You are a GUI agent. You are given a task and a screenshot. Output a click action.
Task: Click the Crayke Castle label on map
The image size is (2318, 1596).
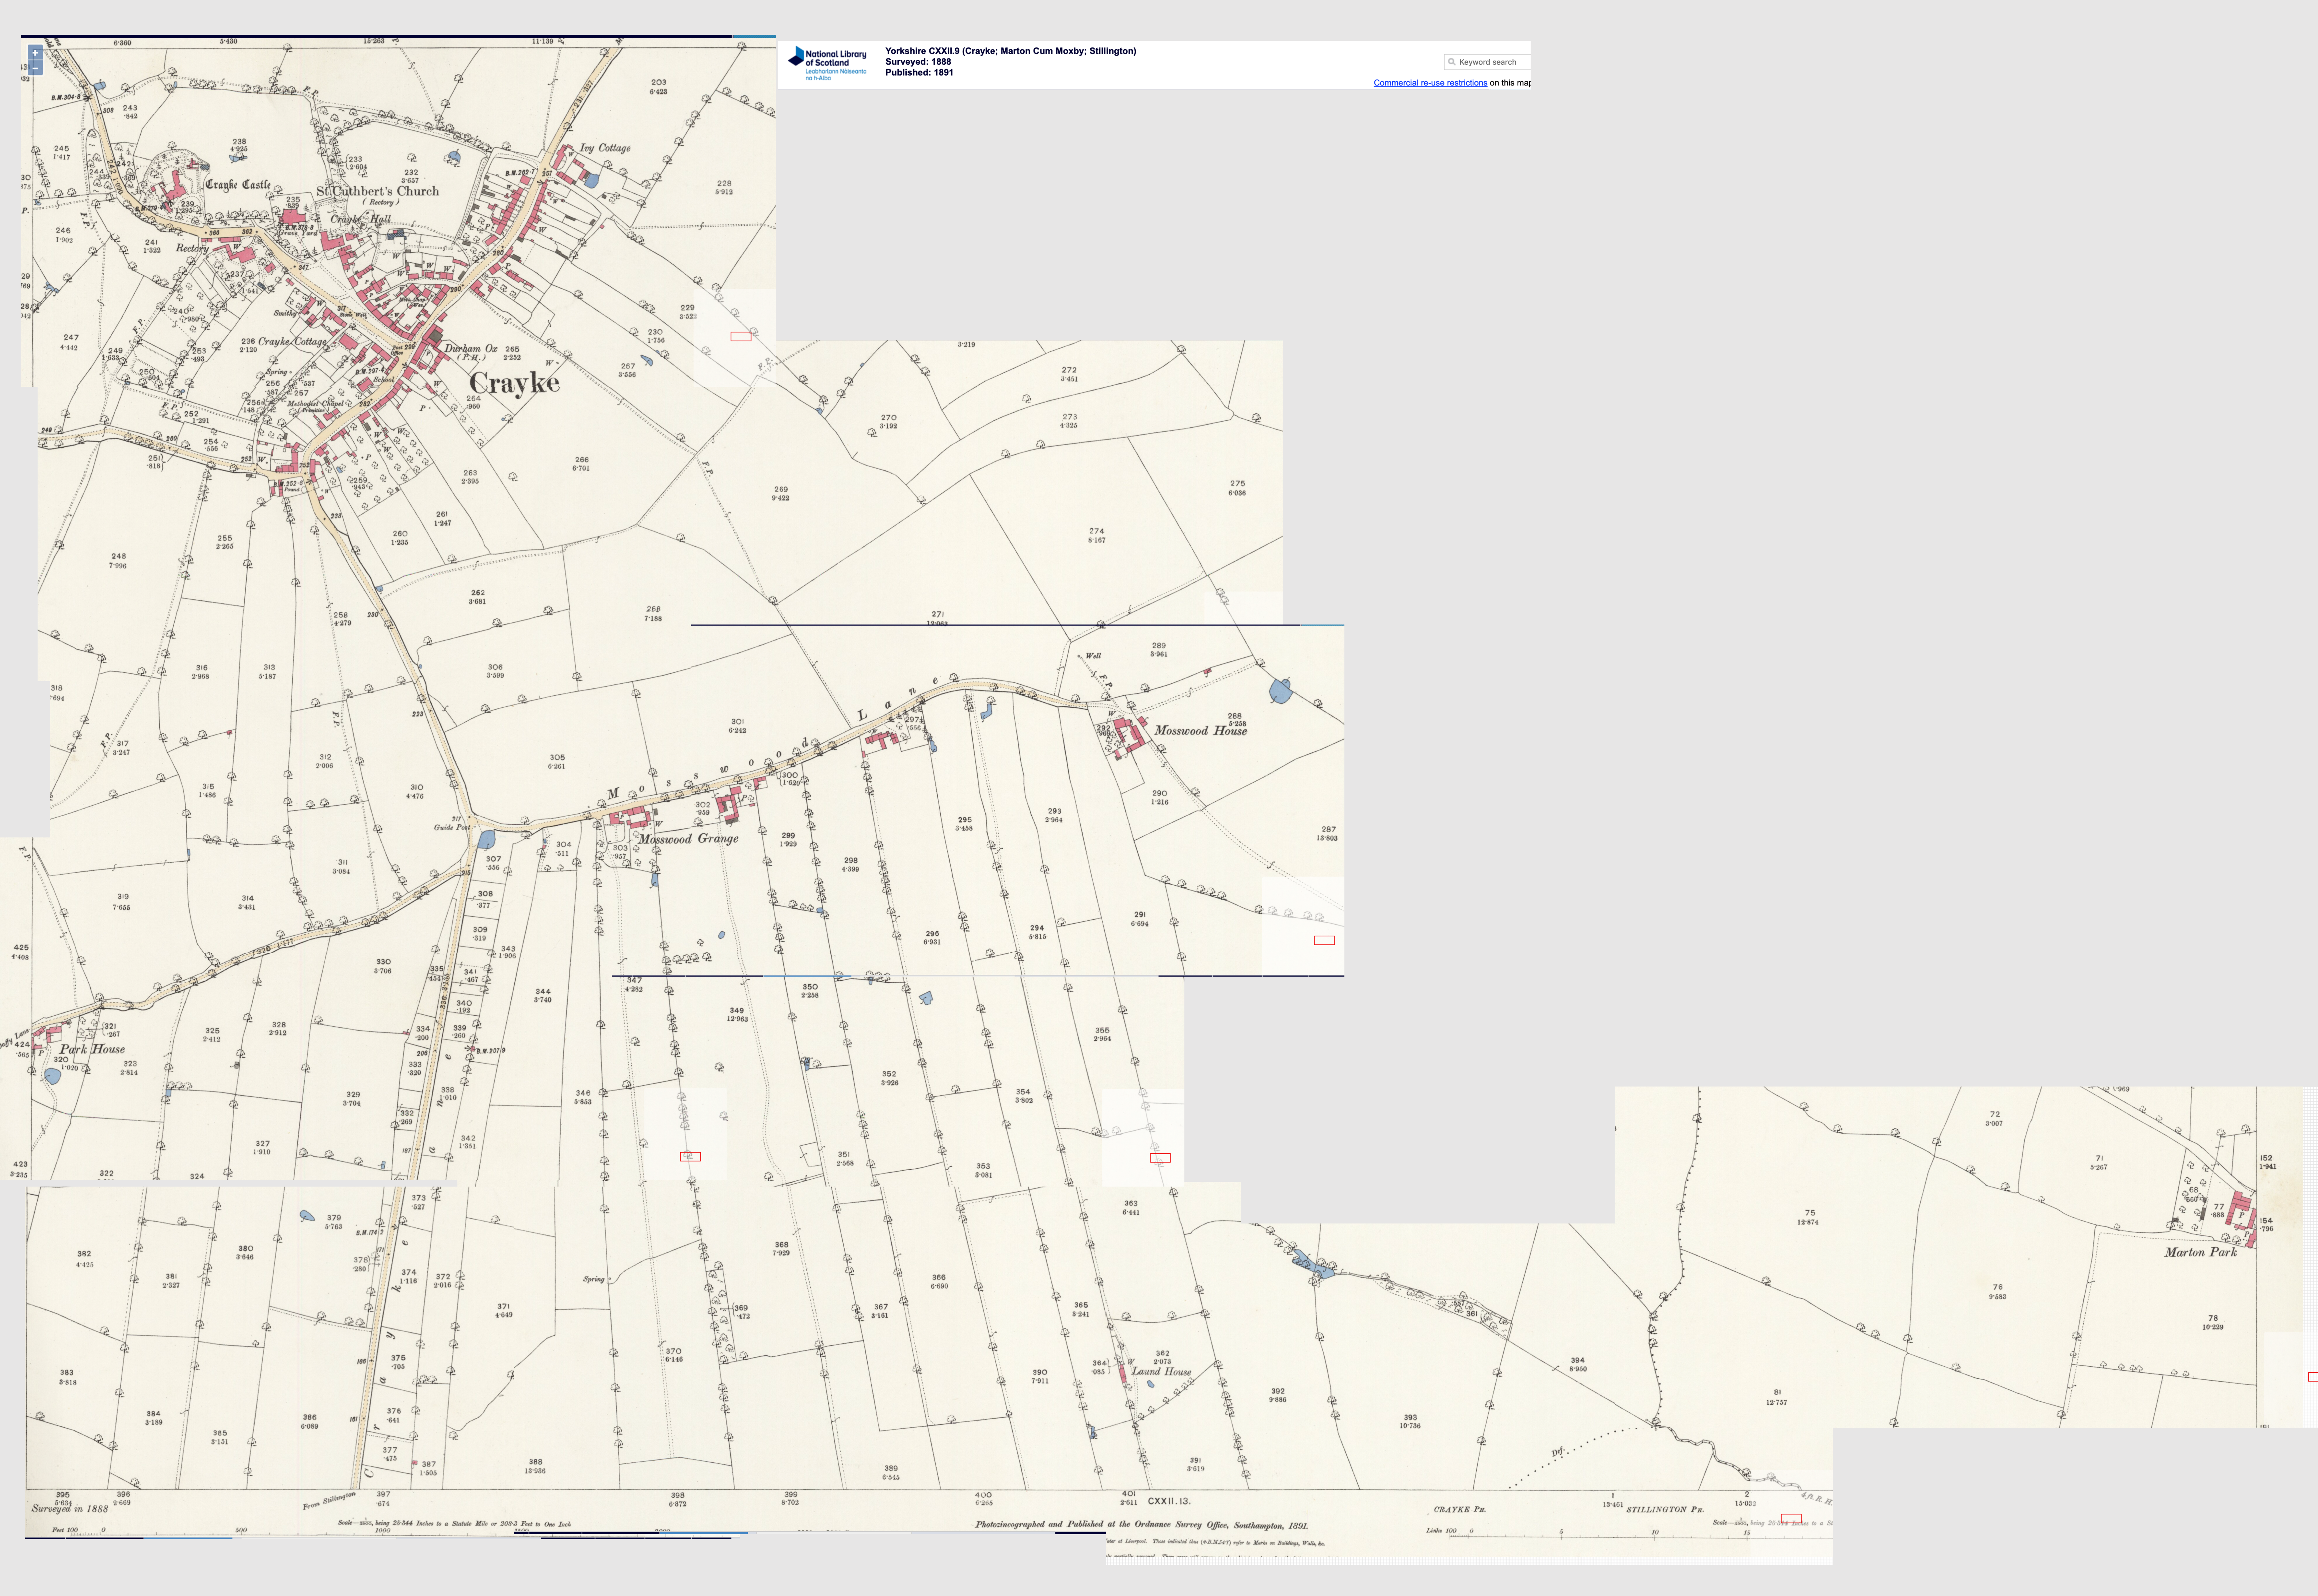[x=237, y=185]
